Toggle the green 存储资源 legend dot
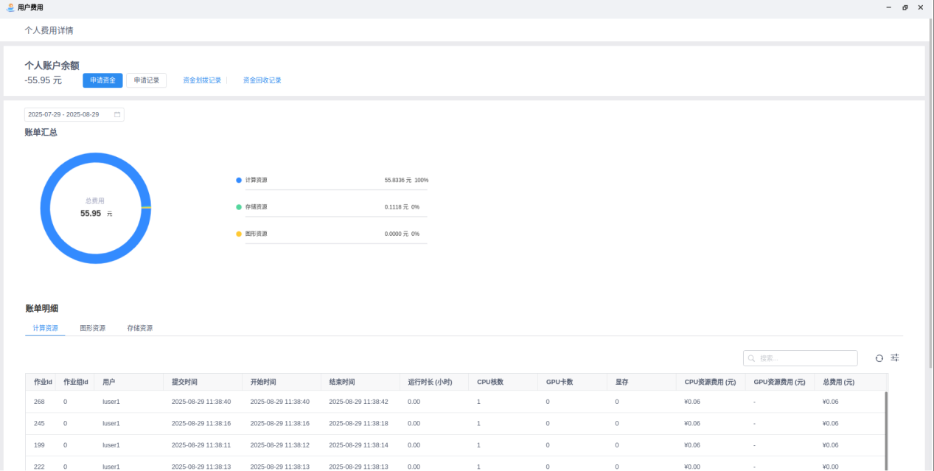The width and height of the screenshot is (934, 471). click(x=239, y=207)
